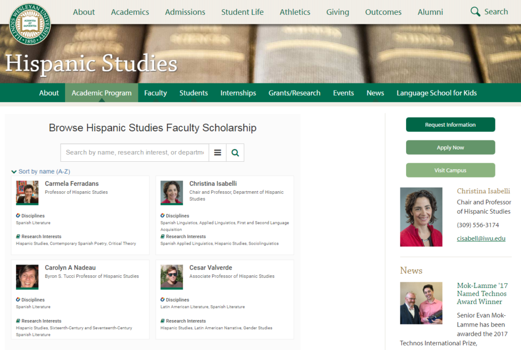Viewport: 521px width, 350px height.
Task: Select Language School for Kids tab
Action: (x=437, y=93)
